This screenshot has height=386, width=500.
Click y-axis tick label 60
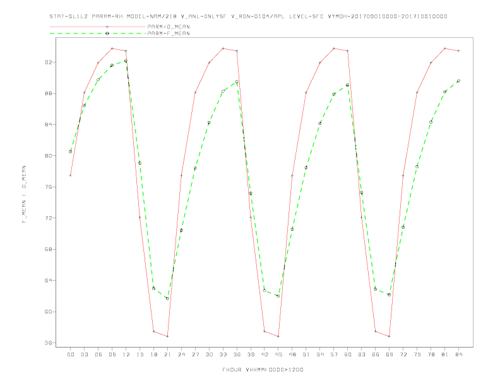[48, 312]
